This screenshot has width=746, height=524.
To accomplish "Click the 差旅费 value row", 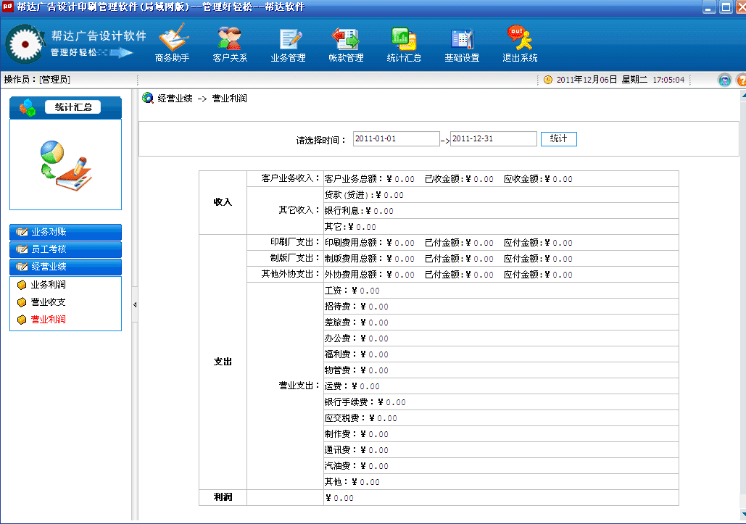I will [501, 323].
